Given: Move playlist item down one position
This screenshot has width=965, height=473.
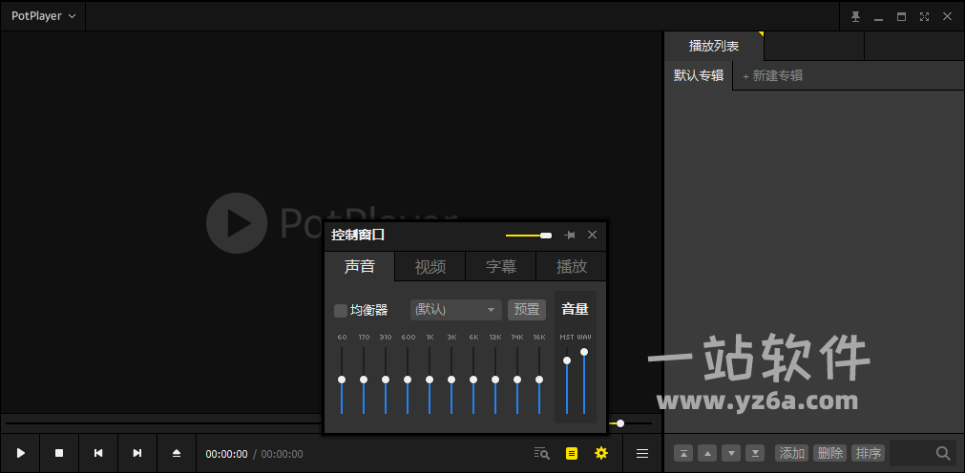Looking at the screenshot, I should coord(731,453).
